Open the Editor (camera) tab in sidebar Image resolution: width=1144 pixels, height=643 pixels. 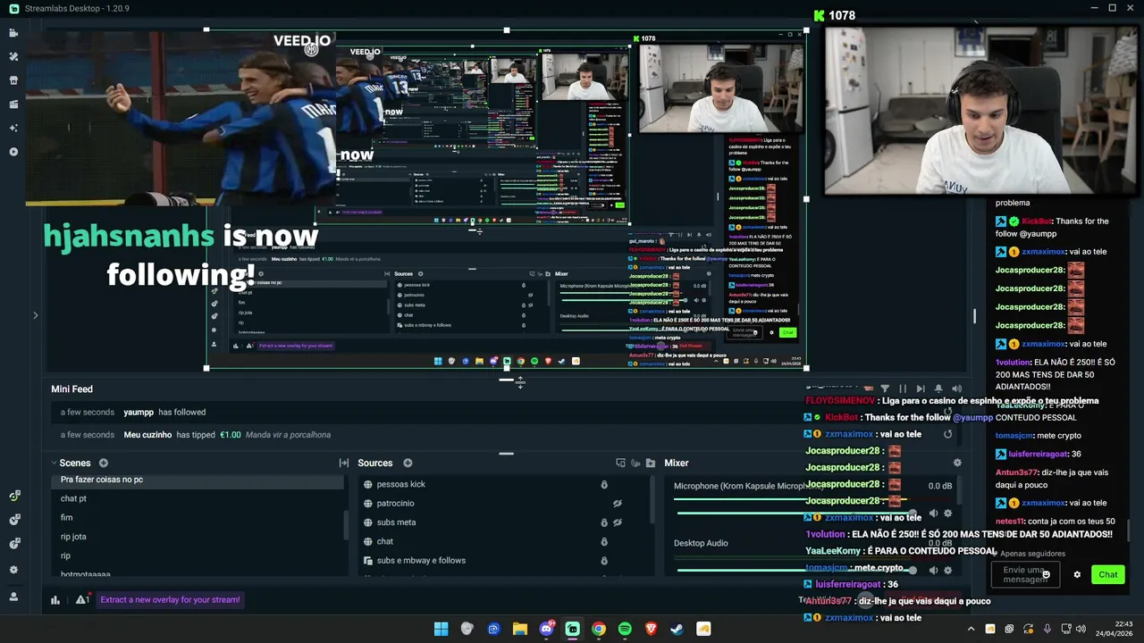coord(13,33)
